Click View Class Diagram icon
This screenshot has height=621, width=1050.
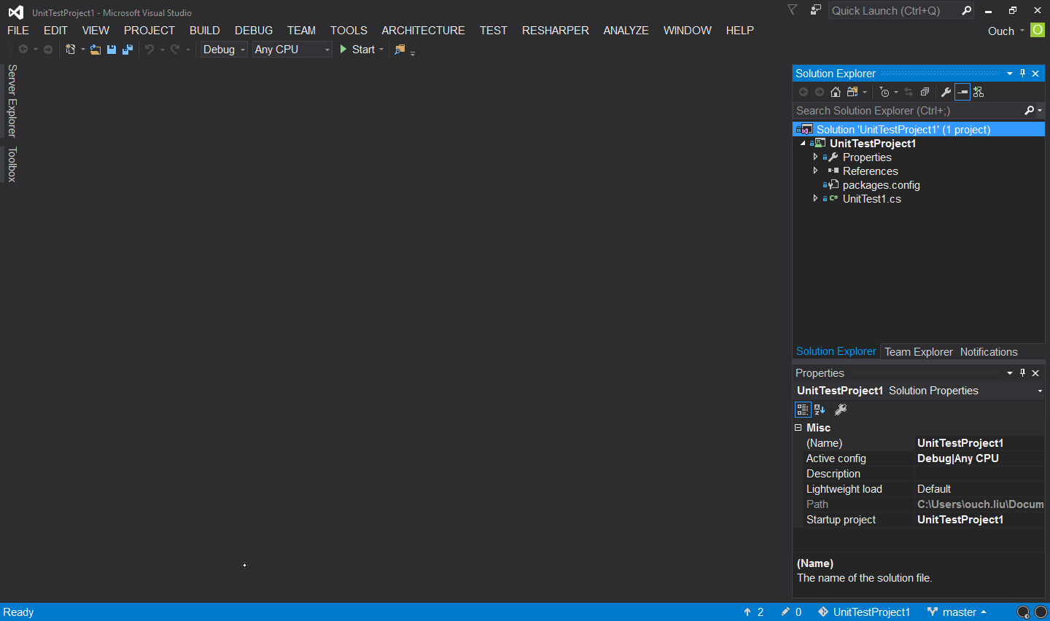pos(979,92)
